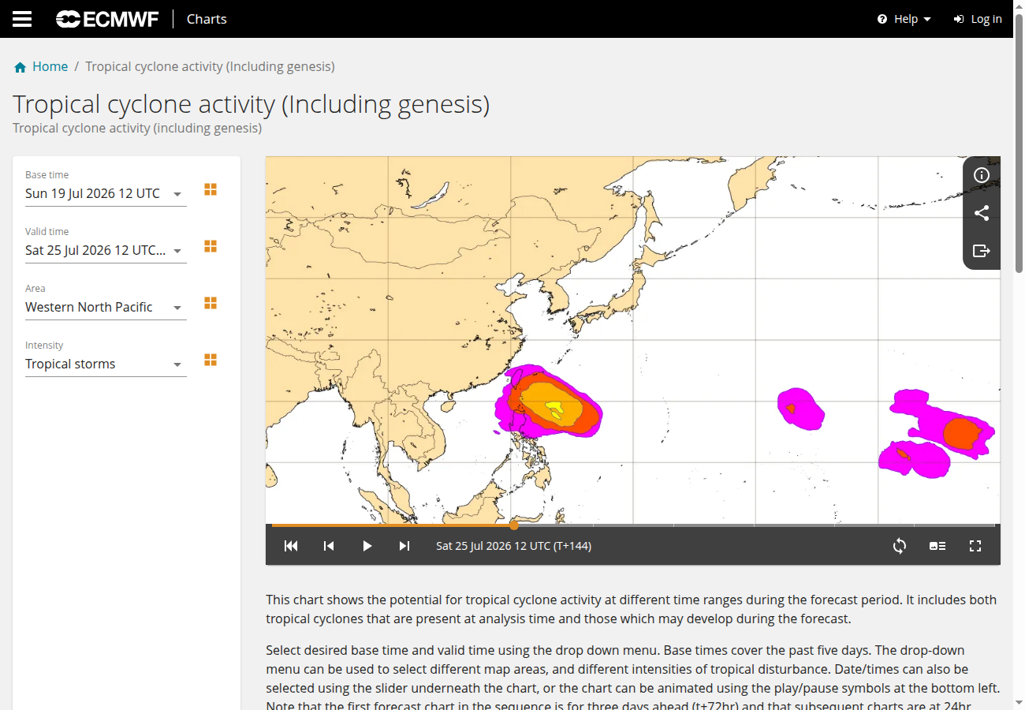Step to next forecast frame
This screenshot has height=710, width=1025.
[404, 546]
